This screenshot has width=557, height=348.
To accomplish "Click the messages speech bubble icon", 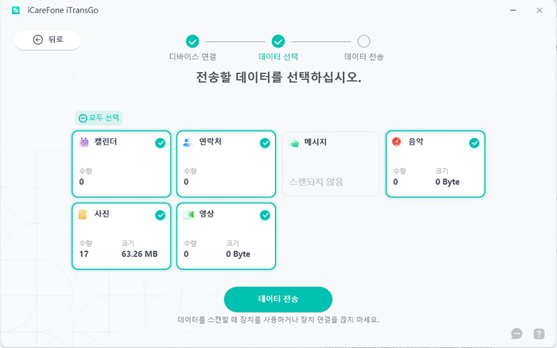I will pos(293,142).
